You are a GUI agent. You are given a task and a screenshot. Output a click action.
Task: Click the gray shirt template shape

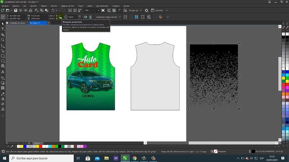coord(155,76)
